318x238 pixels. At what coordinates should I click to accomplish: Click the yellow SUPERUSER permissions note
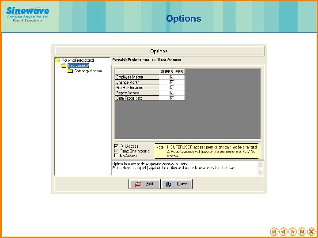point(207,151)
